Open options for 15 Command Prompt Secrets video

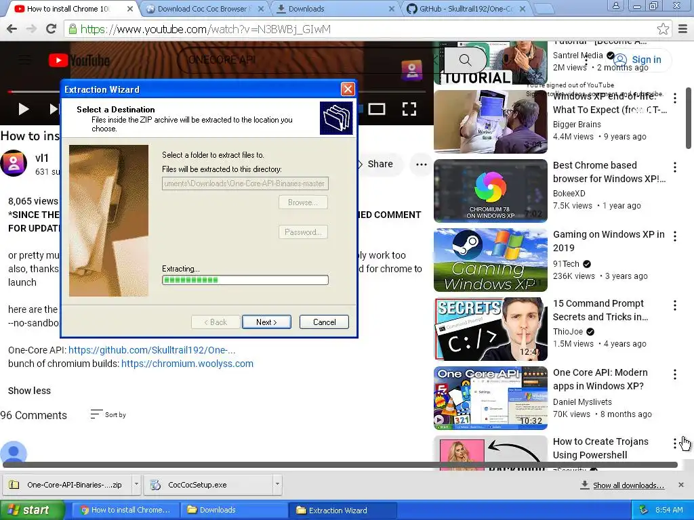pyautogui.click(x=675, y=305)
